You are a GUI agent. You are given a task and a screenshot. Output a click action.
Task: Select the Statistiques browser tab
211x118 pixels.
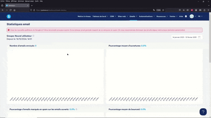click(17, 6)
